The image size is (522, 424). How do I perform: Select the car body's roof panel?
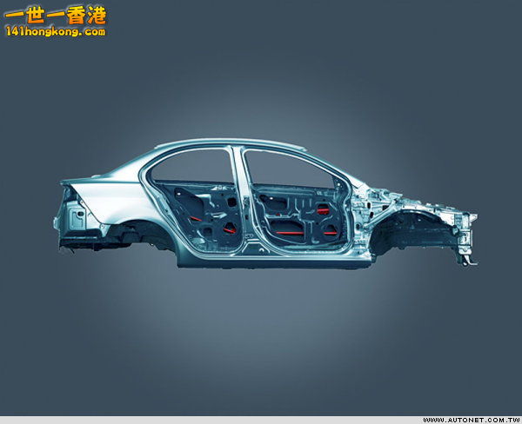(x=224, y=144)
